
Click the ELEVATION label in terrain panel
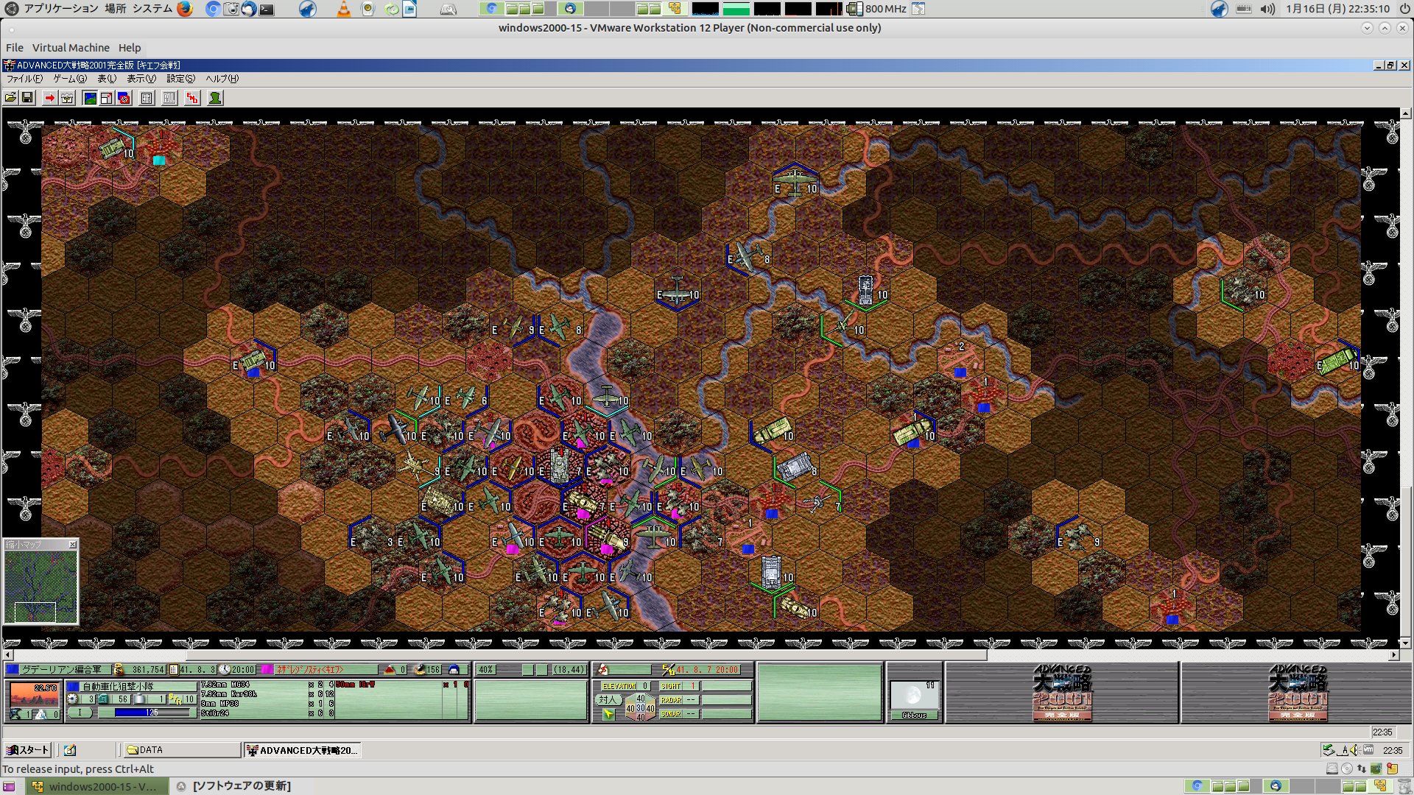pos(619,686)
